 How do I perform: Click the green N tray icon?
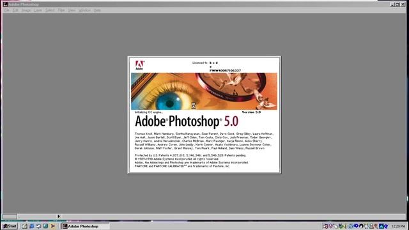[341, 226]
